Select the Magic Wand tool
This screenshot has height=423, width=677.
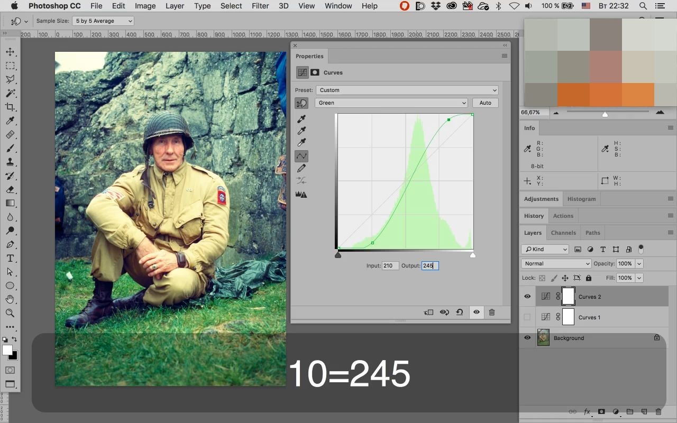[x=10, y=93]
